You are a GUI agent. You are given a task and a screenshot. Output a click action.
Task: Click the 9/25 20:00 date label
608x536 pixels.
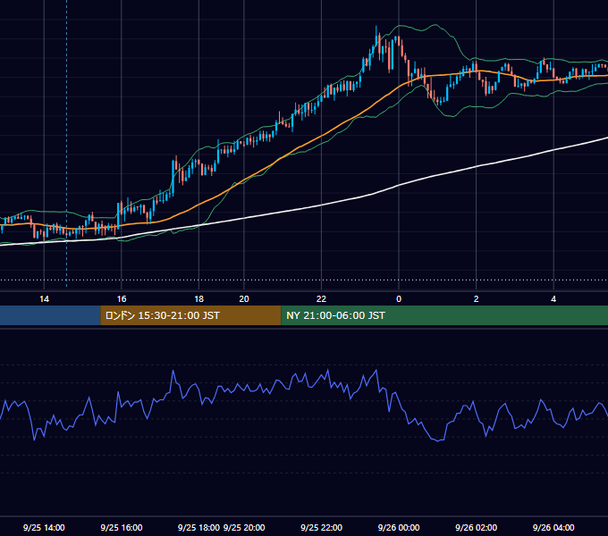(x=244, y=527)
